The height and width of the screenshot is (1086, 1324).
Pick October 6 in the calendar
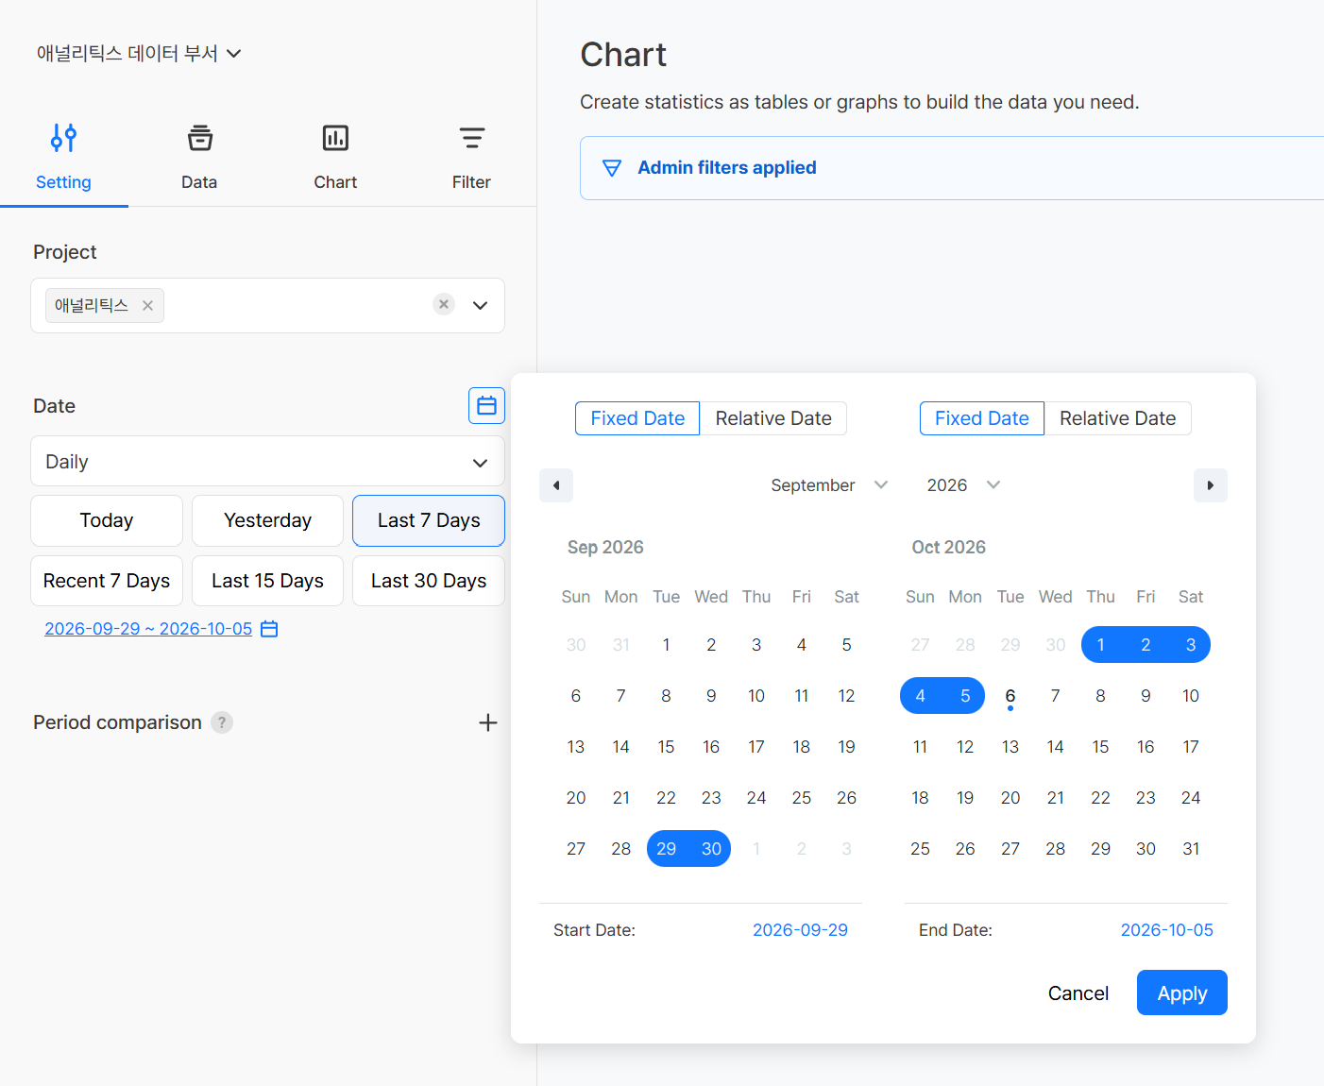click(1010, 696)
